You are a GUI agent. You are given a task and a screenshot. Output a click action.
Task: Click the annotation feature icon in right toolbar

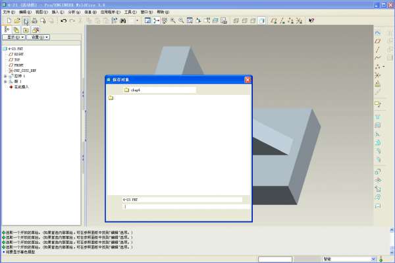(x=378, y=104)
